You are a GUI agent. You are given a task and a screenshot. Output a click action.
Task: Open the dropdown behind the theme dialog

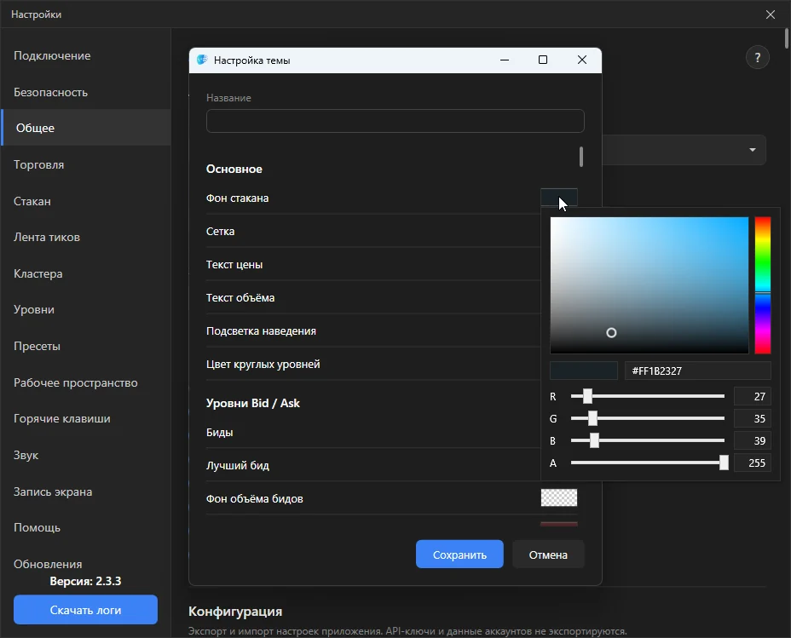coord(752,150)
